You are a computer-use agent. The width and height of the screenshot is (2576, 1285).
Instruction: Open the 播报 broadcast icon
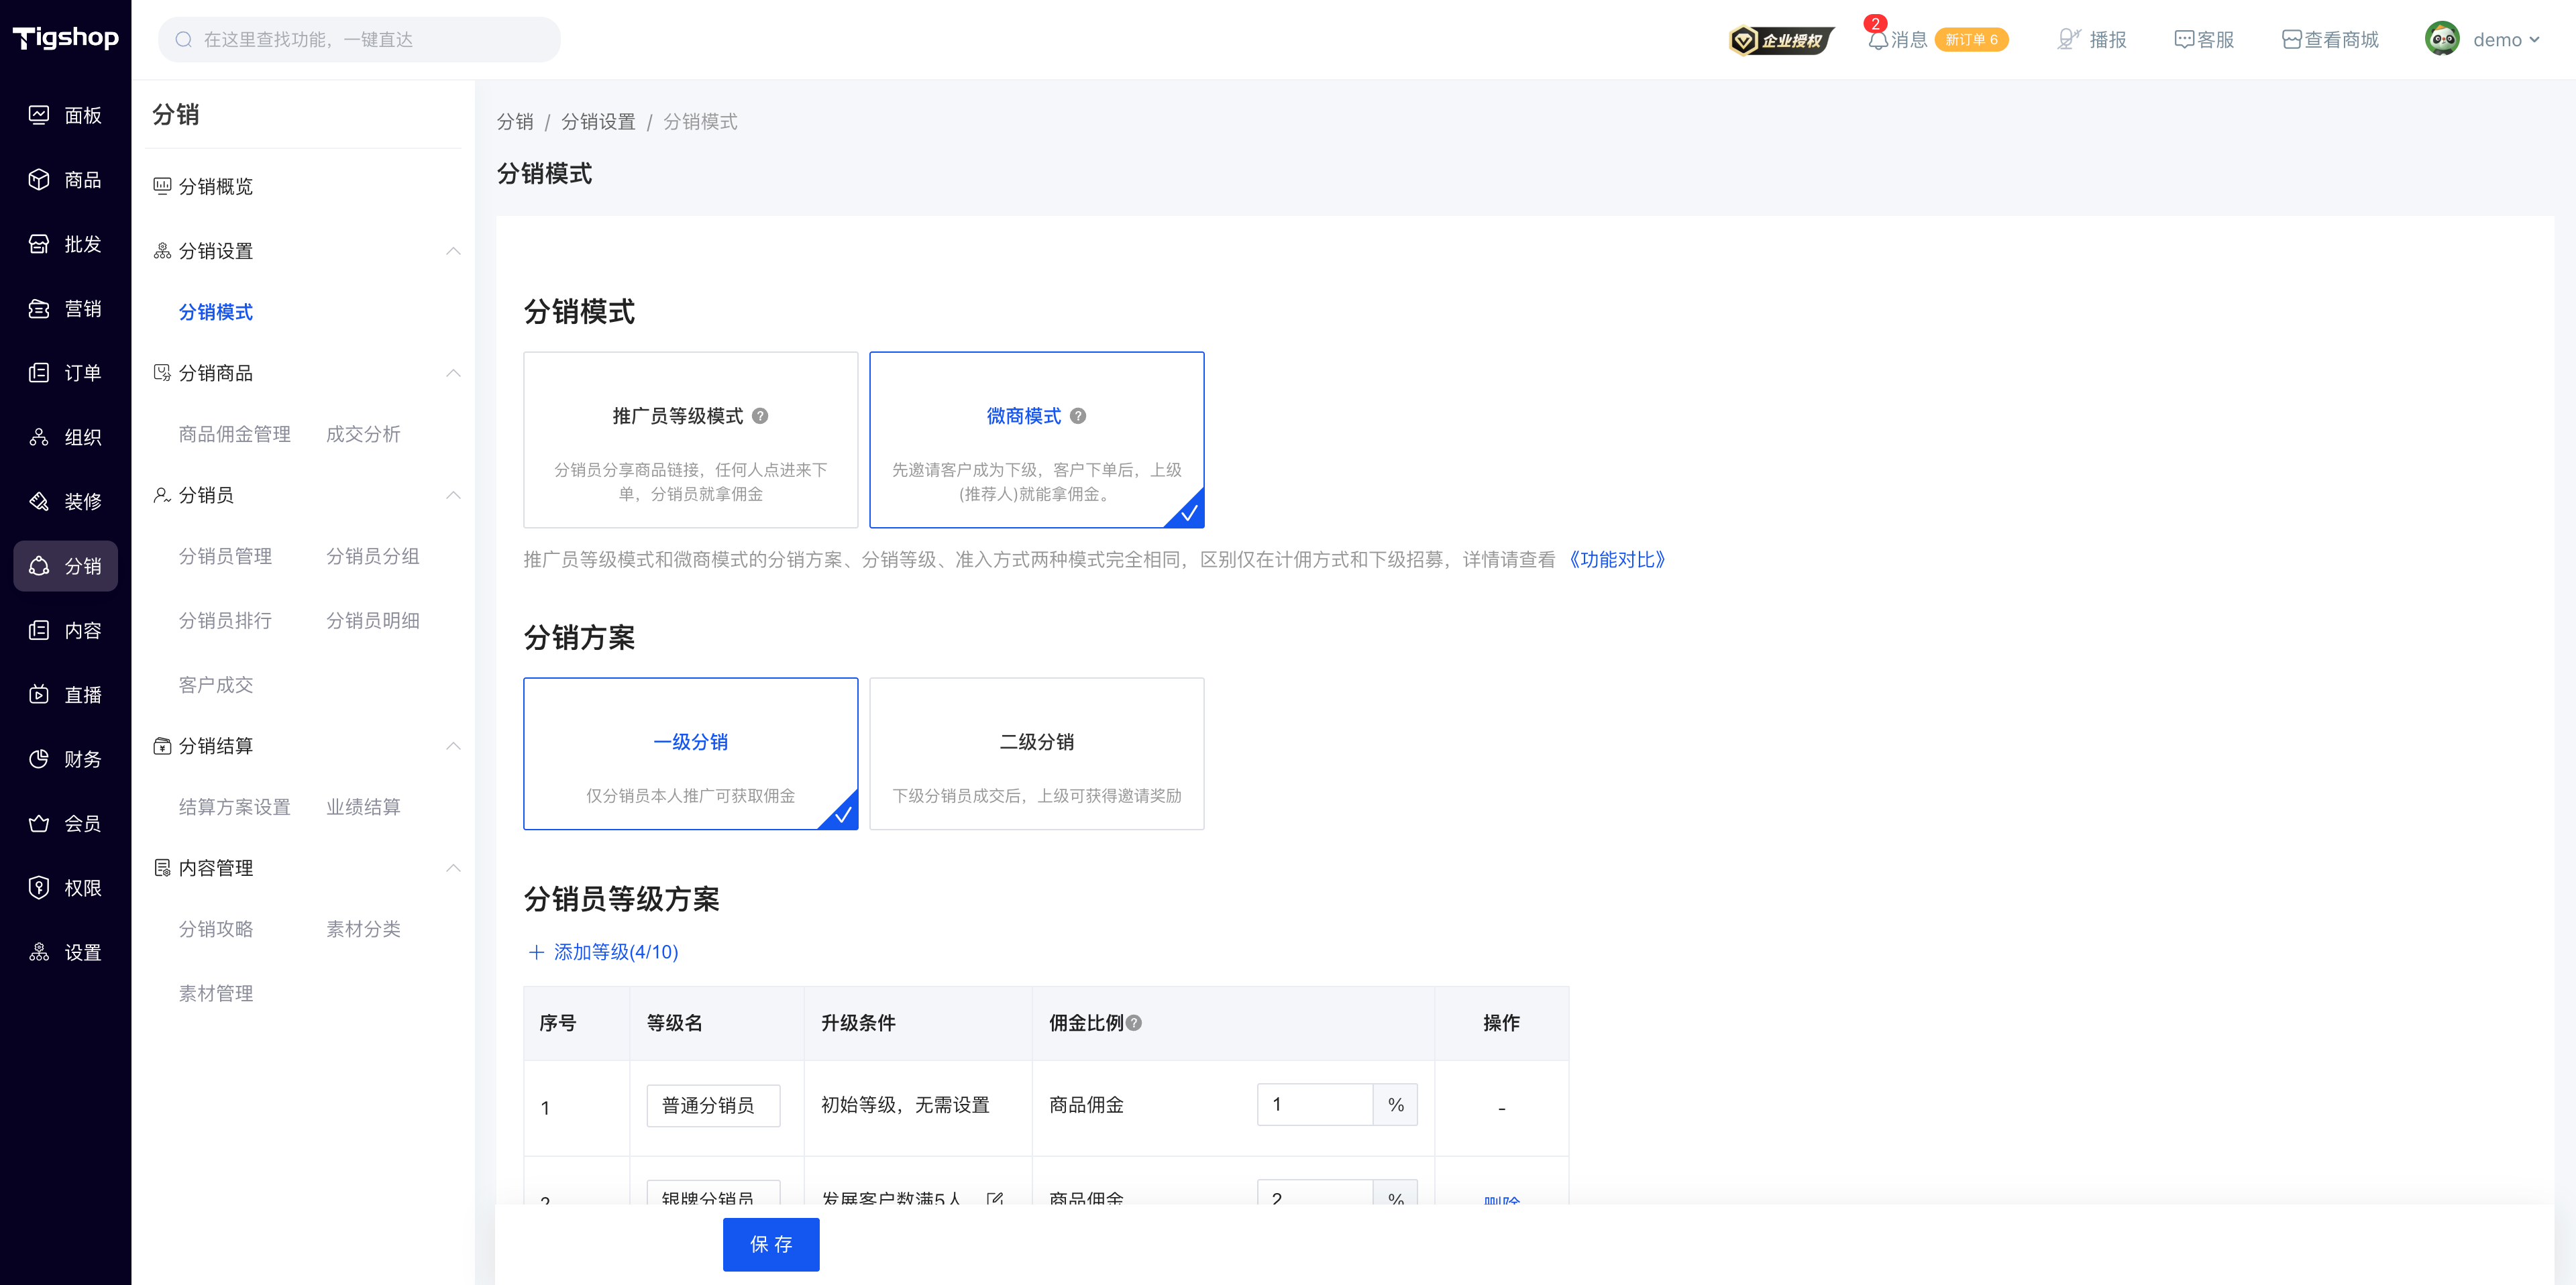pyautogui.click(x=2068, y=40)
